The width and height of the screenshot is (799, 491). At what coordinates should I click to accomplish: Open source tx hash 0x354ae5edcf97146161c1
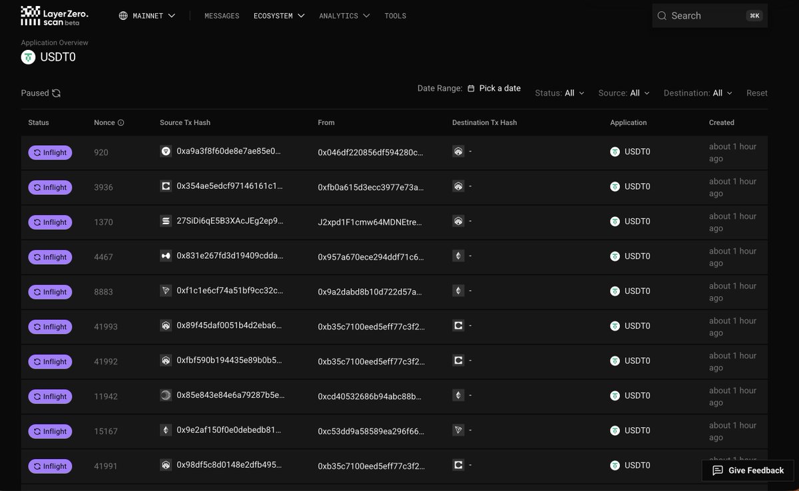coord(230,186)
